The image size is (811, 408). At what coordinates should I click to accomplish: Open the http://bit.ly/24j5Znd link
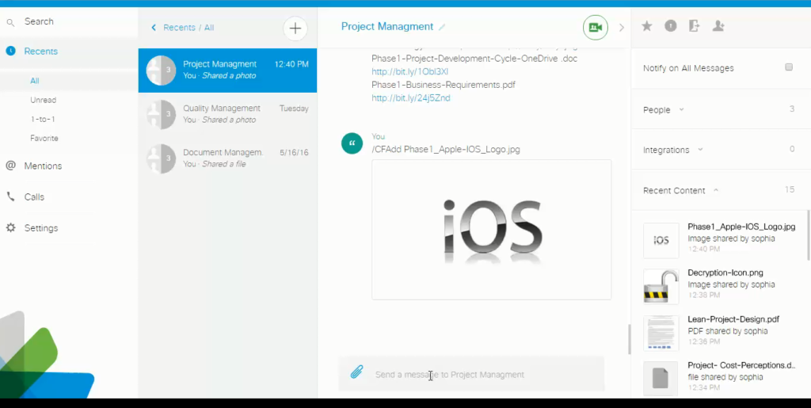pos(411,97)
